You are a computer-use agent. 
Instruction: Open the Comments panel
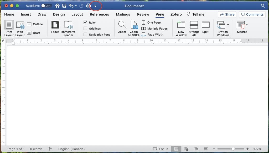coord(252,14)
